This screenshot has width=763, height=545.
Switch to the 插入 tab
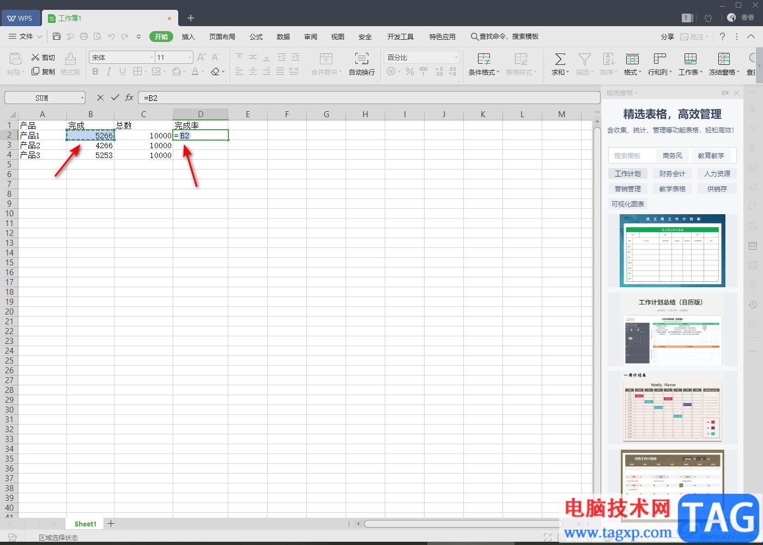(x=188, y=37)
